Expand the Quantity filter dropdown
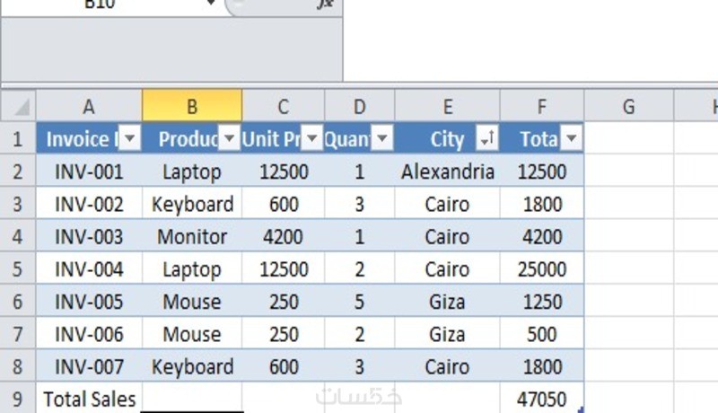Viewport: 718px width, 413px height. (382, 138)
